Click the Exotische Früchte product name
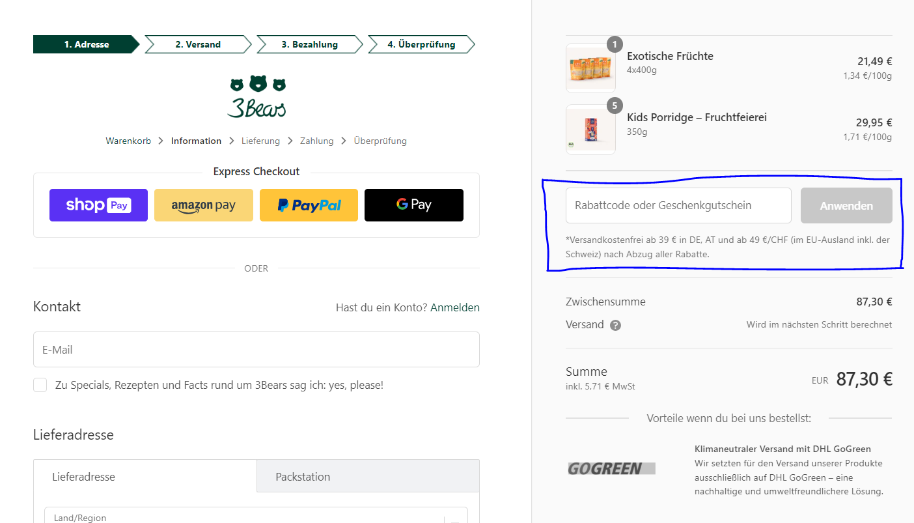 [x=670, y=56]
